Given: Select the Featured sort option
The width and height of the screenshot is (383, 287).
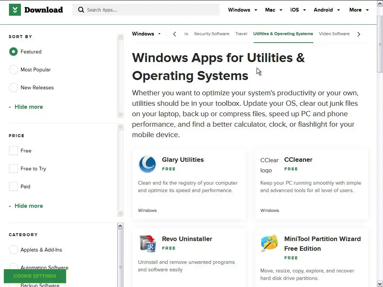Looking at the screenshot, I should [x=13, y=52].
